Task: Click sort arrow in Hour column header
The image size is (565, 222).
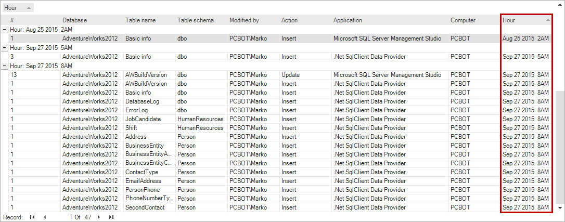Action: coord(548,20)
